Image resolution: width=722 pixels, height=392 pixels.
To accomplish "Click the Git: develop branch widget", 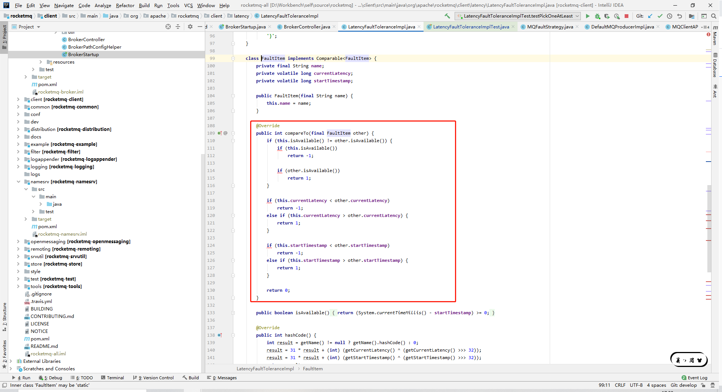I will click(683, 385).
